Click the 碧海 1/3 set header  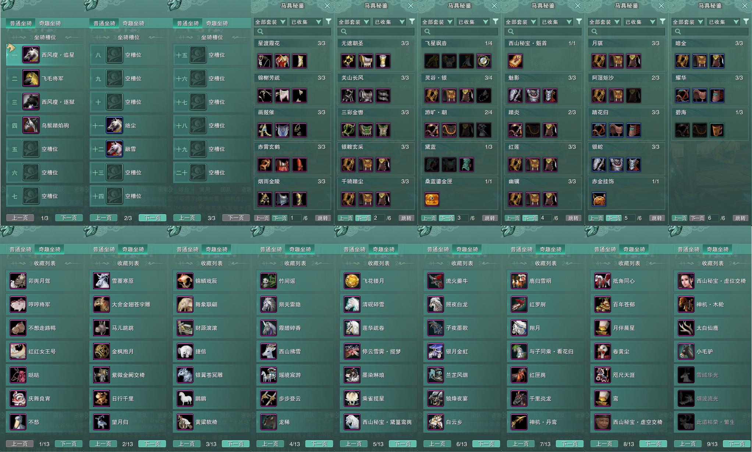pyautogui.click(x=710, y=112)
